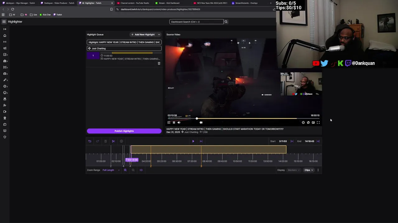
Task: Add a new segment with plus-circle icon
Action: [121, 141]
